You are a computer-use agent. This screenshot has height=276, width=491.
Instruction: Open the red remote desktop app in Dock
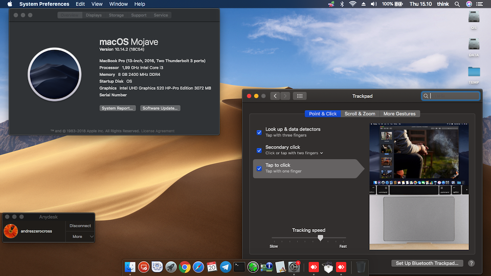coord(144,267)
